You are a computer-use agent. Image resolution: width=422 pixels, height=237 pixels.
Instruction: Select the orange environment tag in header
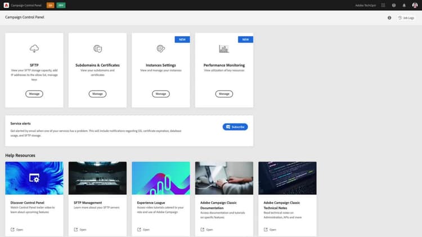point(50,5)
